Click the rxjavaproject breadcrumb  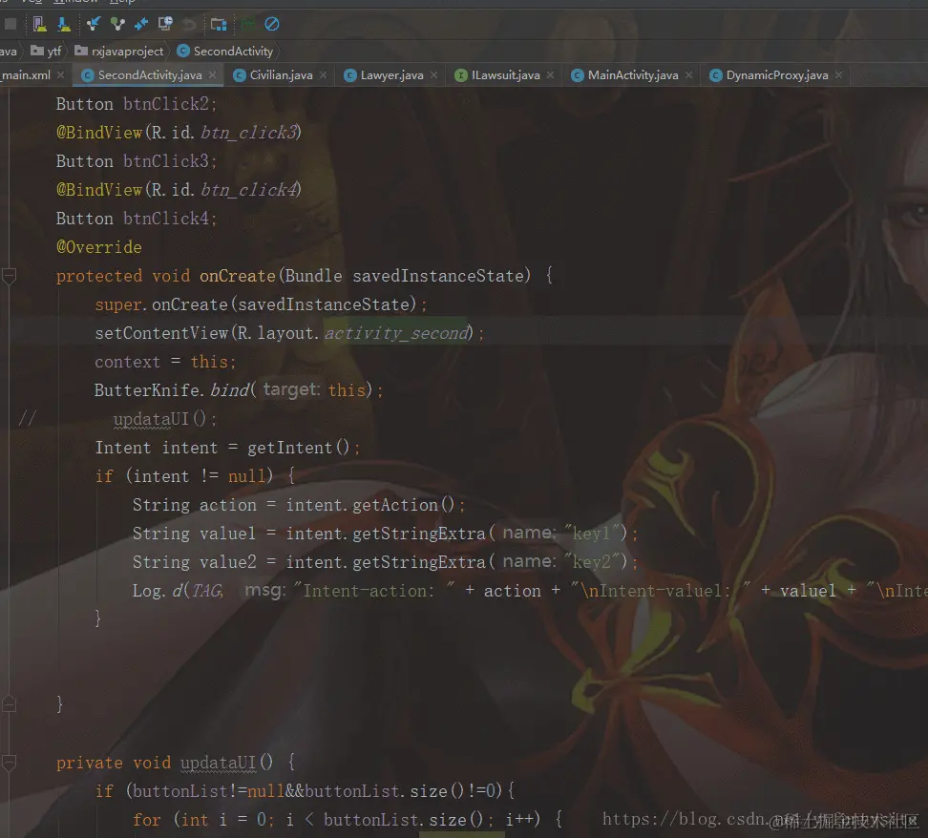click(119, 52)
